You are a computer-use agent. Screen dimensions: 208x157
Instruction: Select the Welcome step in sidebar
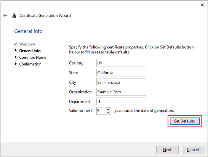(27, 44)
